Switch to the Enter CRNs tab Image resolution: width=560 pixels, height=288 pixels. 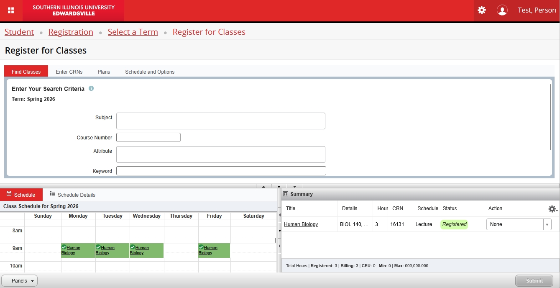point(69,72)
